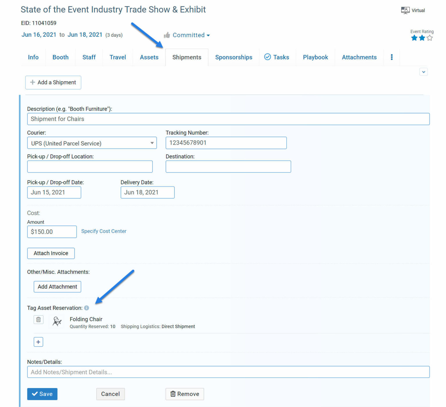446x407 pixels.
Task: Click the info icon next to Tag Asset Reservation
Action: point(87,308)
